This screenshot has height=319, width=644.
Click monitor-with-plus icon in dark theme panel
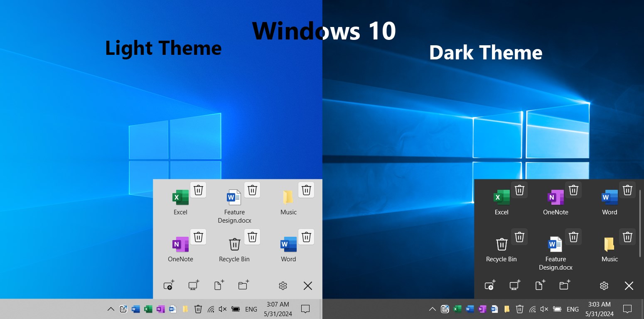pyautogui.click(x=515, y=285)
